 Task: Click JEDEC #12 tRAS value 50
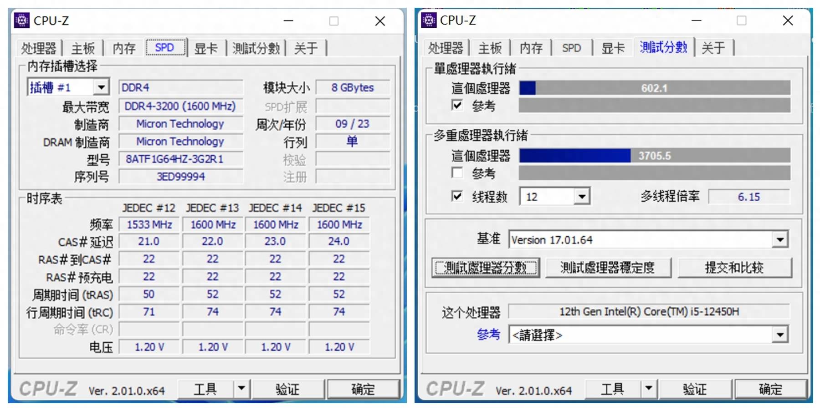[149, 294]
